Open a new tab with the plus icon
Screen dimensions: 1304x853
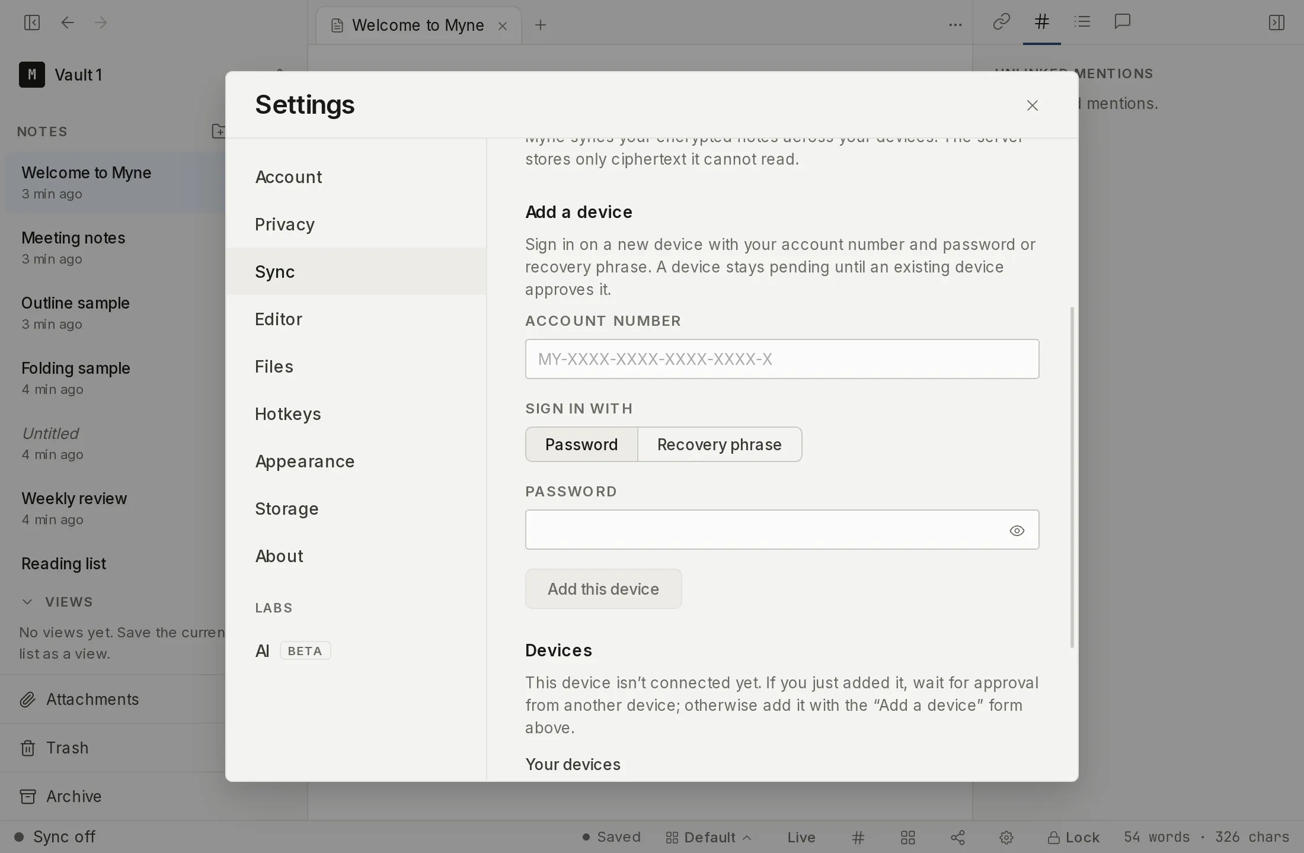pos(541,25)
